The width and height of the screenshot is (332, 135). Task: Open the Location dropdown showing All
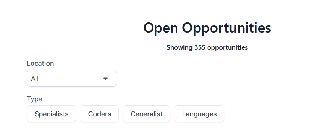tap(72, 79)
